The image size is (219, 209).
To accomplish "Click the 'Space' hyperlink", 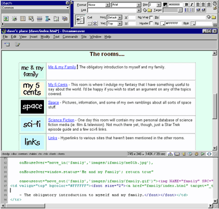I will 54,102.
